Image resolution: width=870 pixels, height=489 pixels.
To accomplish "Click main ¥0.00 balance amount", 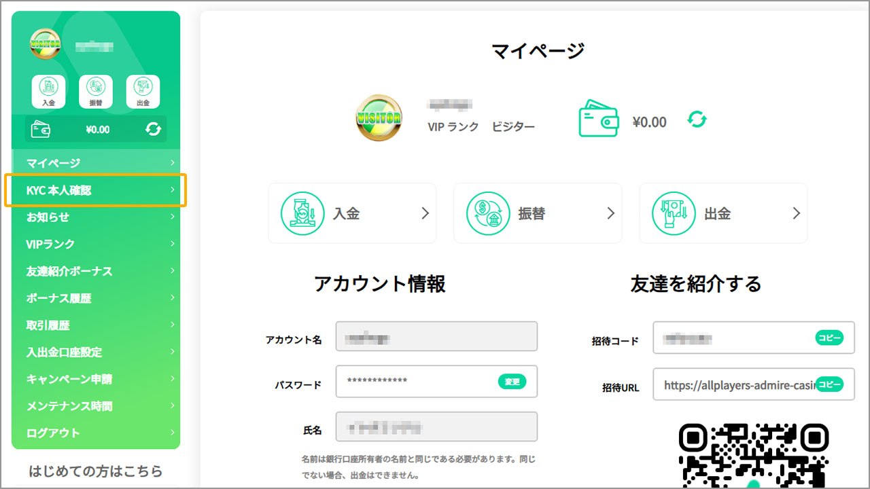I will click(649, 122).
